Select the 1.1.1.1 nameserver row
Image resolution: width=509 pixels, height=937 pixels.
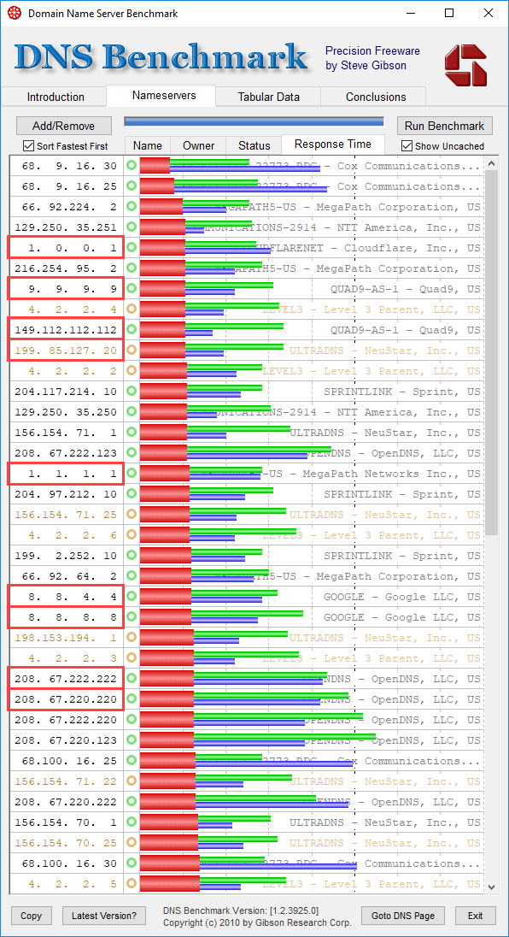(246, 474)
